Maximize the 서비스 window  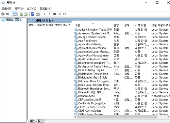[157, 3]
